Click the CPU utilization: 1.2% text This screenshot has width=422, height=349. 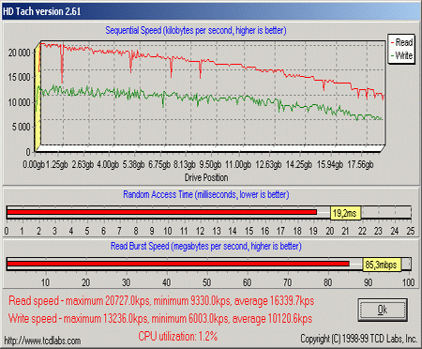coord(178,337)
